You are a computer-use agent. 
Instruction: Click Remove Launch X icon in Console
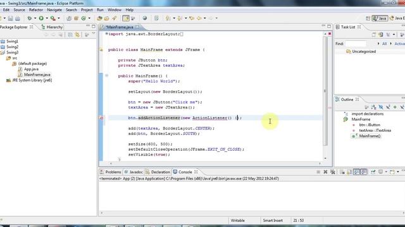point(325,172)
